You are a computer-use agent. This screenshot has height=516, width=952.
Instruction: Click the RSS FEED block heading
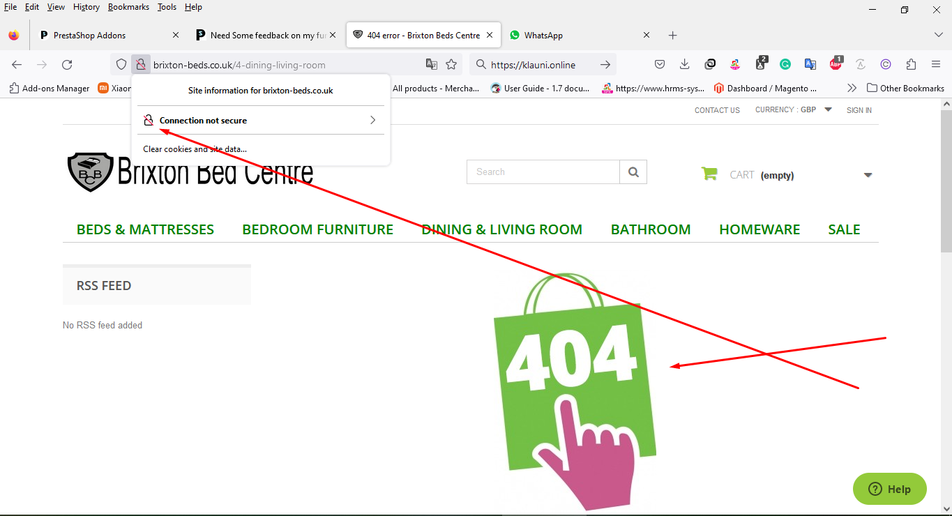click(x=104, y=286)
